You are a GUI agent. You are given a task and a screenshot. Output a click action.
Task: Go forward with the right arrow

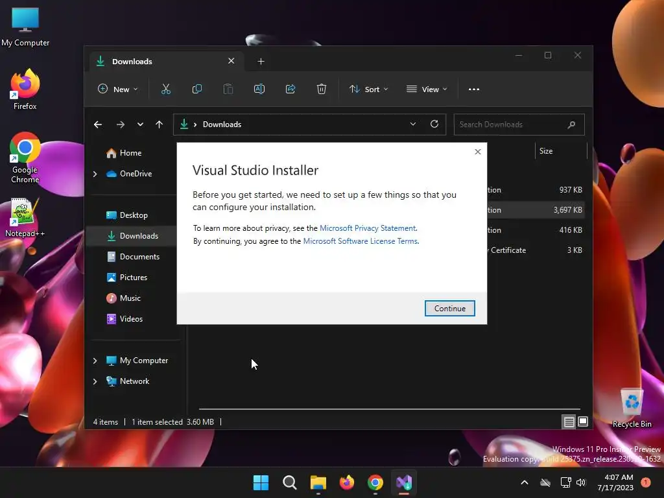click(x=120, y=124)
